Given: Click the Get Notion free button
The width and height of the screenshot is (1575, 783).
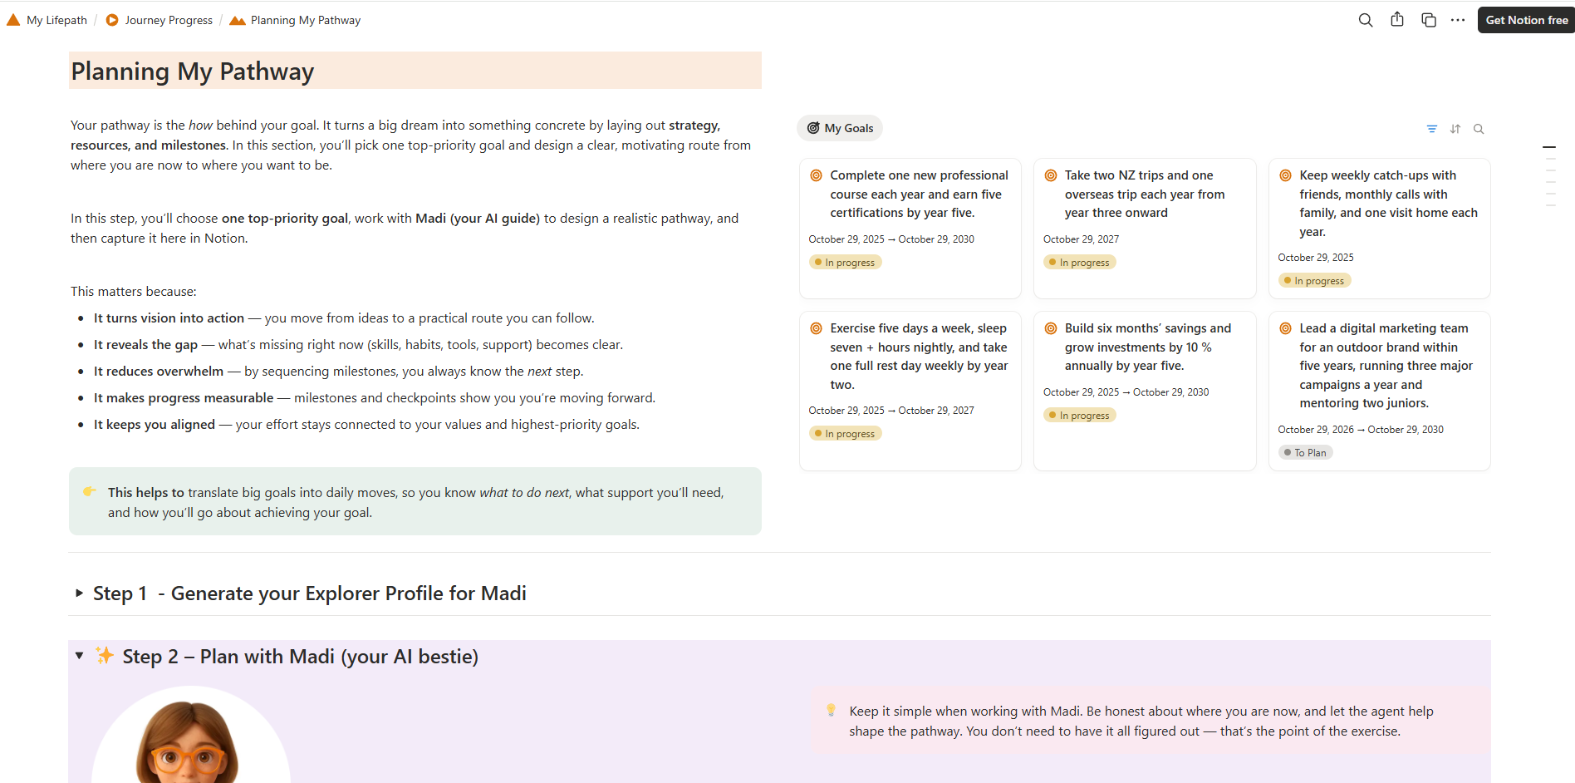Looking at the screenshot, I should [x=1526, y=20].
